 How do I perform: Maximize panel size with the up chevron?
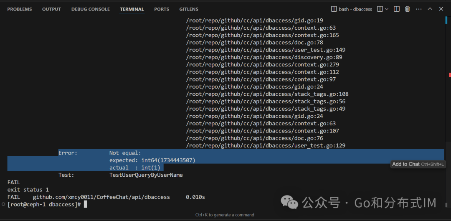click(430, 9)
